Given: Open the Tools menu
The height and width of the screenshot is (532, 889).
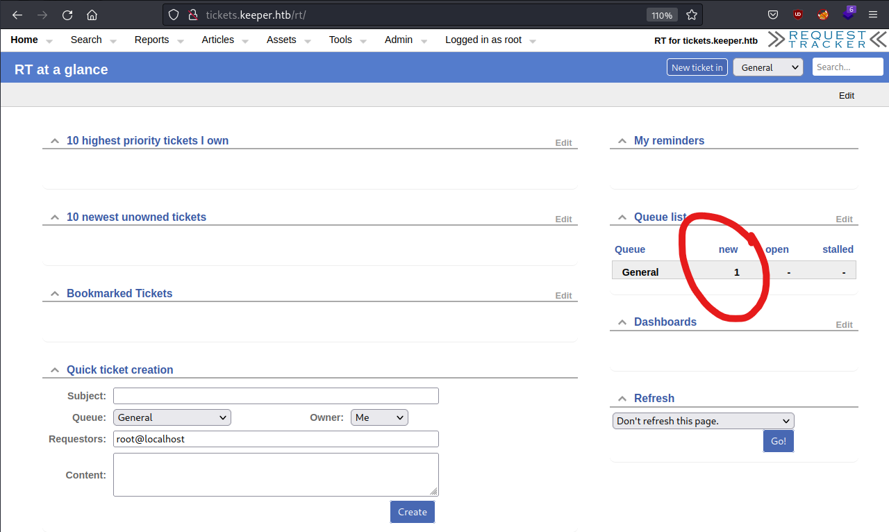Looking at the screenshot, I should point(340,40).
